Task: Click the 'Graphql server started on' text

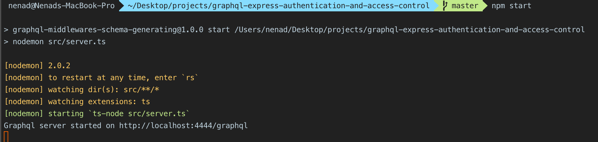Action: [x=59, y=126]
